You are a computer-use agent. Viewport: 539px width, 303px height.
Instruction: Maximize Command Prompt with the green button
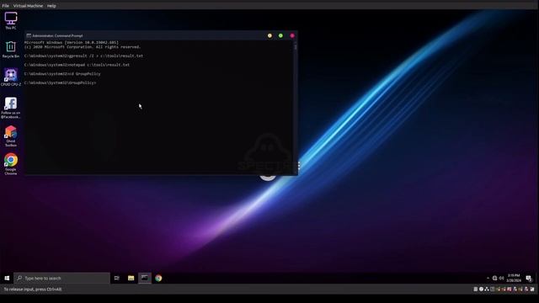click(x=280, y=35)
